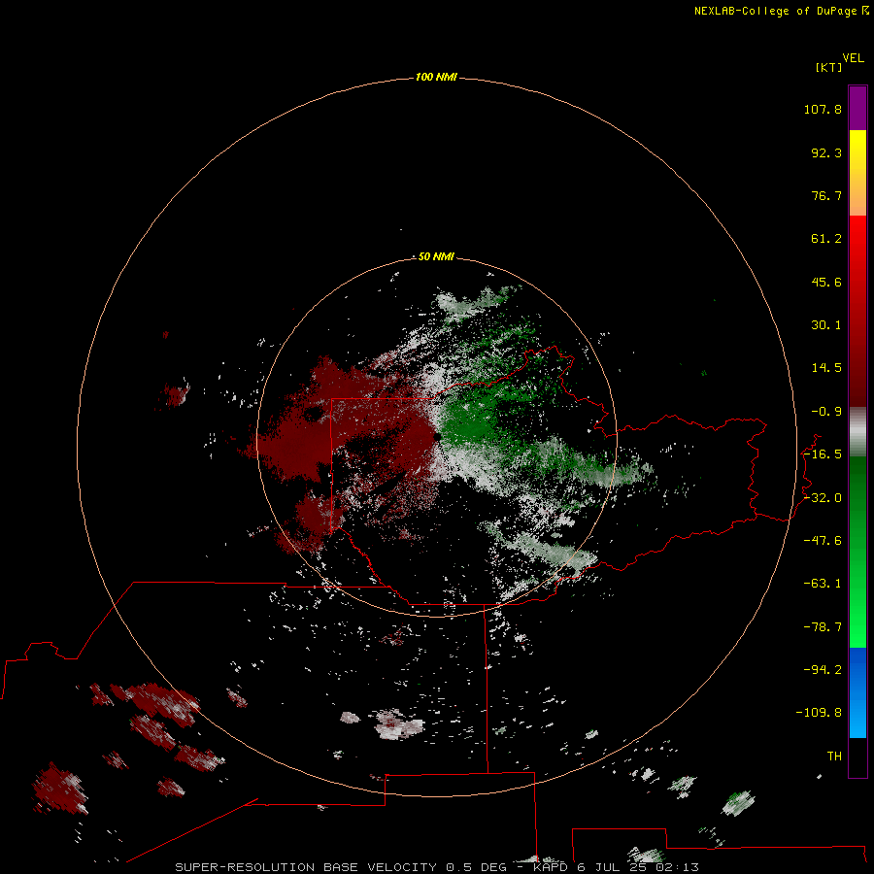Click the 14.5 value on velocity scale

point(826,368)
